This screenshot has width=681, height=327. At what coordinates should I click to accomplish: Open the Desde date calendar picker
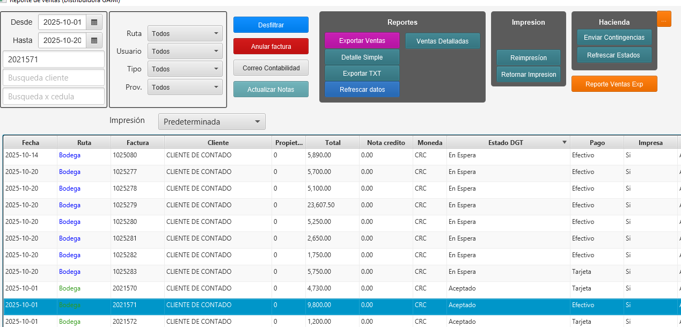pos(94,23)
